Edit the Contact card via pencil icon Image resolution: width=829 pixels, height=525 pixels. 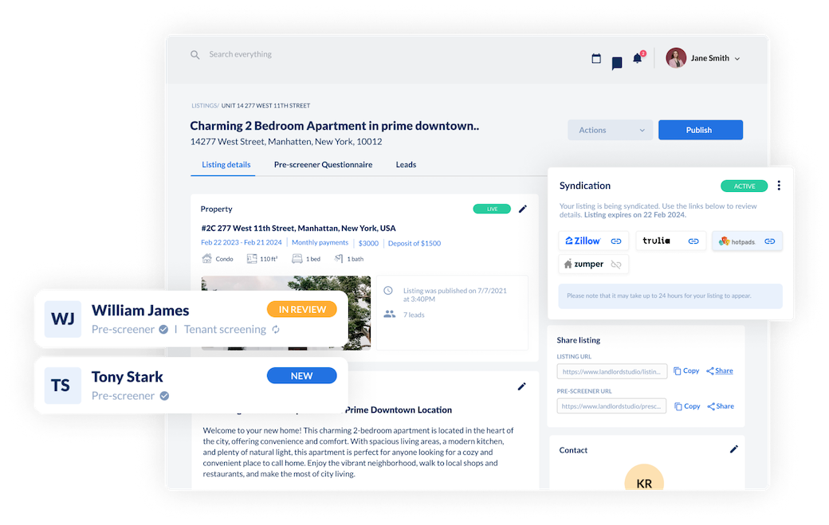(x=734, y=449)
